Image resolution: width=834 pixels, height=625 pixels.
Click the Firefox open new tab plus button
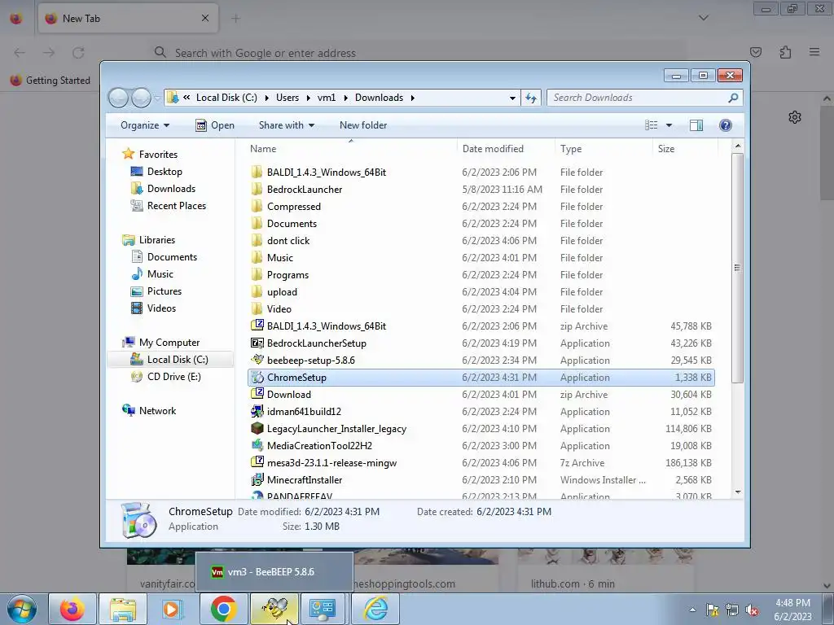tap(235, 18)
